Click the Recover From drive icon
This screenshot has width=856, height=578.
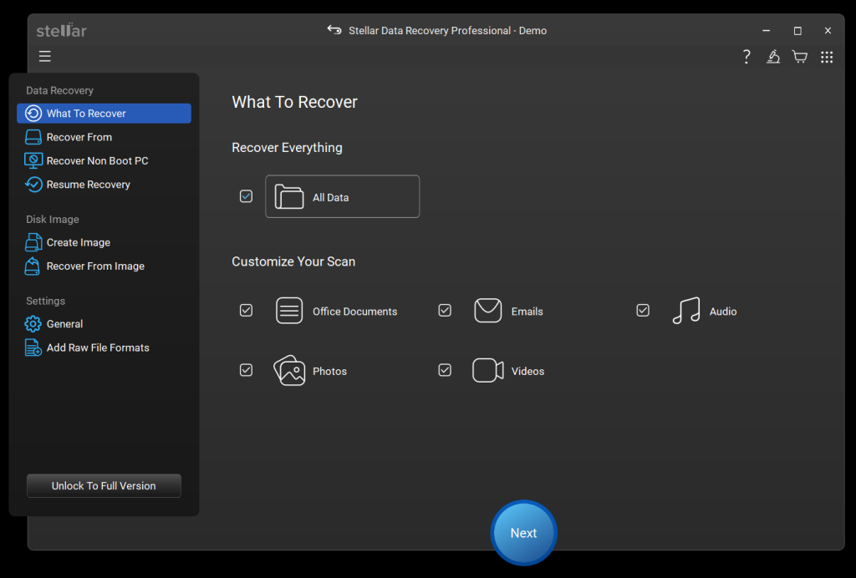point(33,137)
